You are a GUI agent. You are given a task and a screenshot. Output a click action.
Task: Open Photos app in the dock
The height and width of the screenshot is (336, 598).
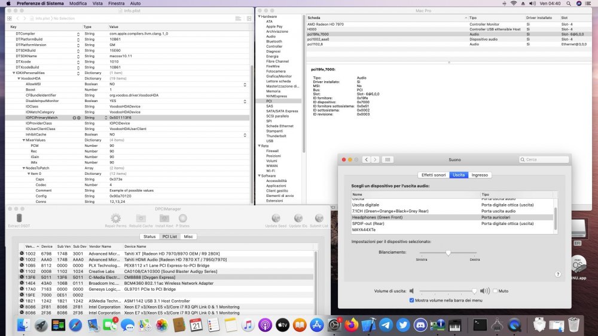click(161, 325)
